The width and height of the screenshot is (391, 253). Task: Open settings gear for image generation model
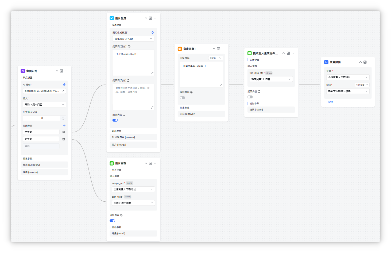coord(153,33)
